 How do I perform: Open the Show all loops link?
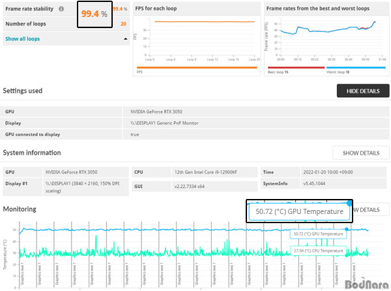tap(22, 38)
